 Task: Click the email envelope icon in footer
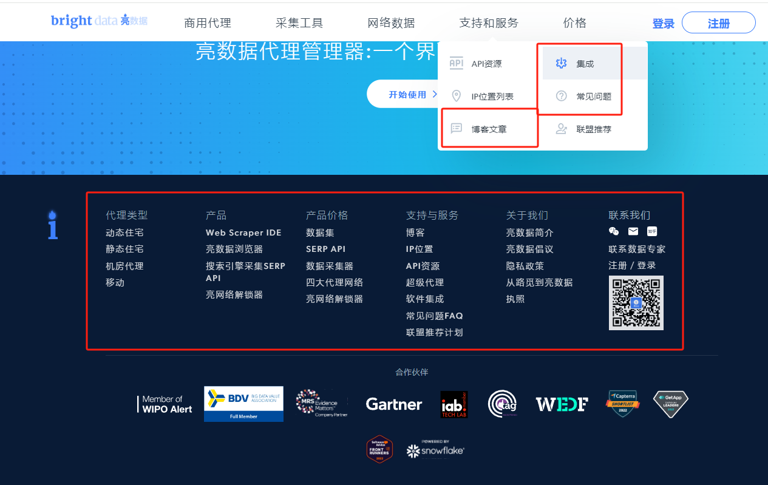633,231
